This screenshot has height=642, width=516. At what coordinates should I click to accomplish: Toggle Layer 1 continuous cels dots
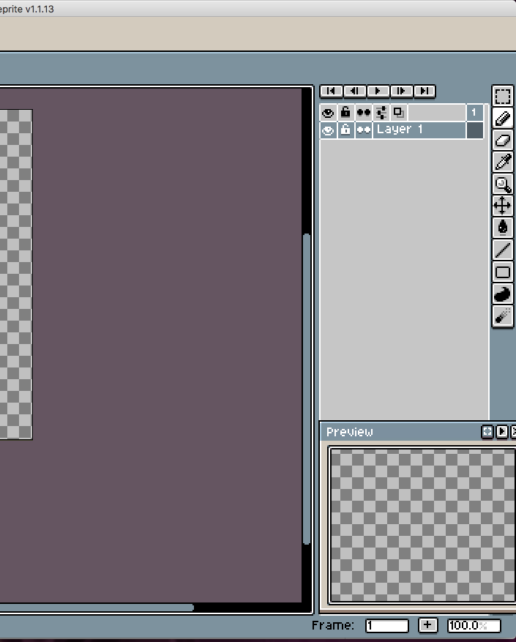click(364, 130)
